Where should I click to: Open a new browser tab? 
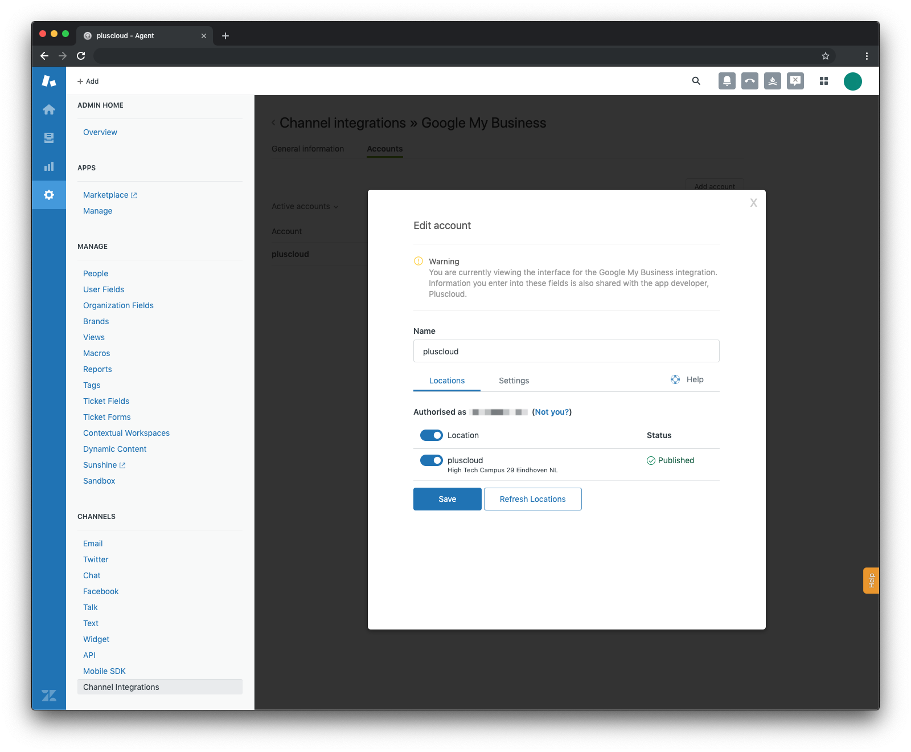(x=225, y=36)
